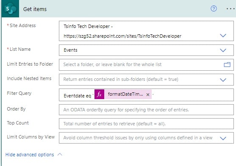Click the Limit Entries to Folder field
Image resolution: width=236 pixels, height=166 pixels.
pyautogui.click(x=146, y=65)
